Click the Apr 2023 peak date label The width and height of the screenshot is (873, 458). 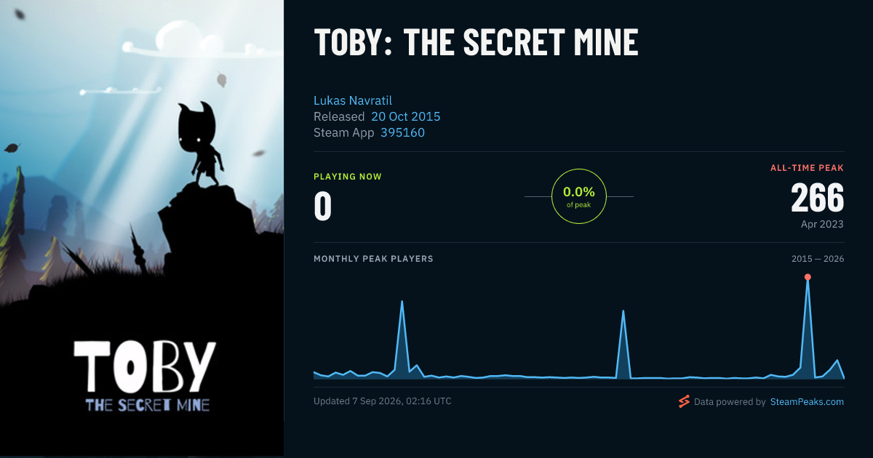point(823,224)
